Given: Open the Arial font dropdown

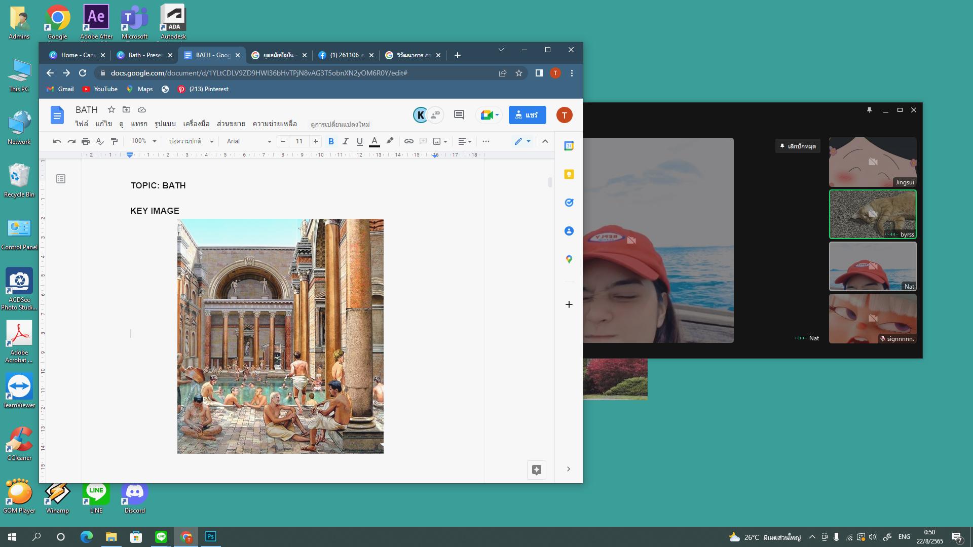Looking at the screenshot, I should [248, 141].
